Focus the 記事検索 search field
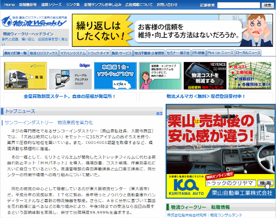Screen dimensions: 276x218 coord(238,5)
